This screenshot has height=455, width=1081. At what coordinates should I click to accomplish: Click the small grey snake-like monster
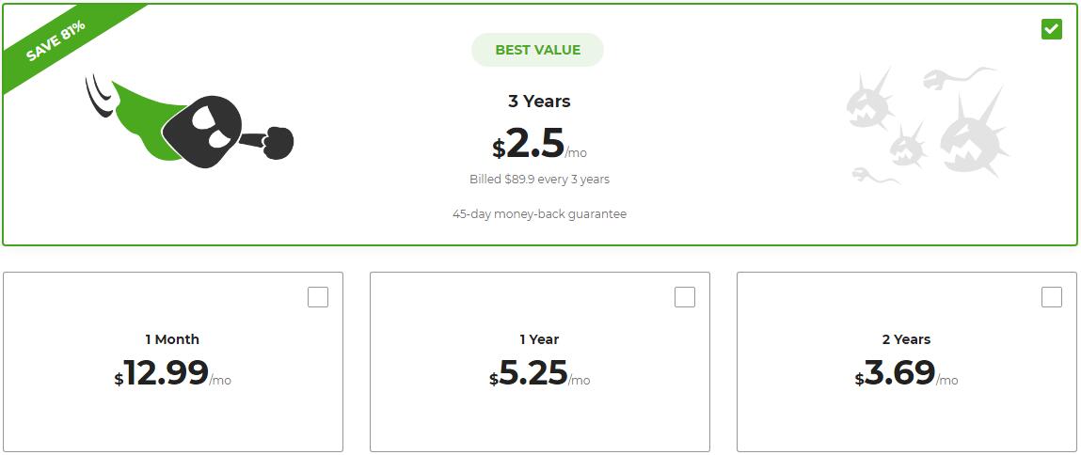[x=874, y=176]
